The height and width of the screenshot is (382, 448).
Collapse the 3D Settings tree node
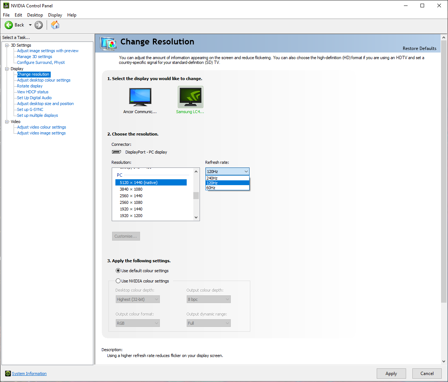click(x=7, y=45)
